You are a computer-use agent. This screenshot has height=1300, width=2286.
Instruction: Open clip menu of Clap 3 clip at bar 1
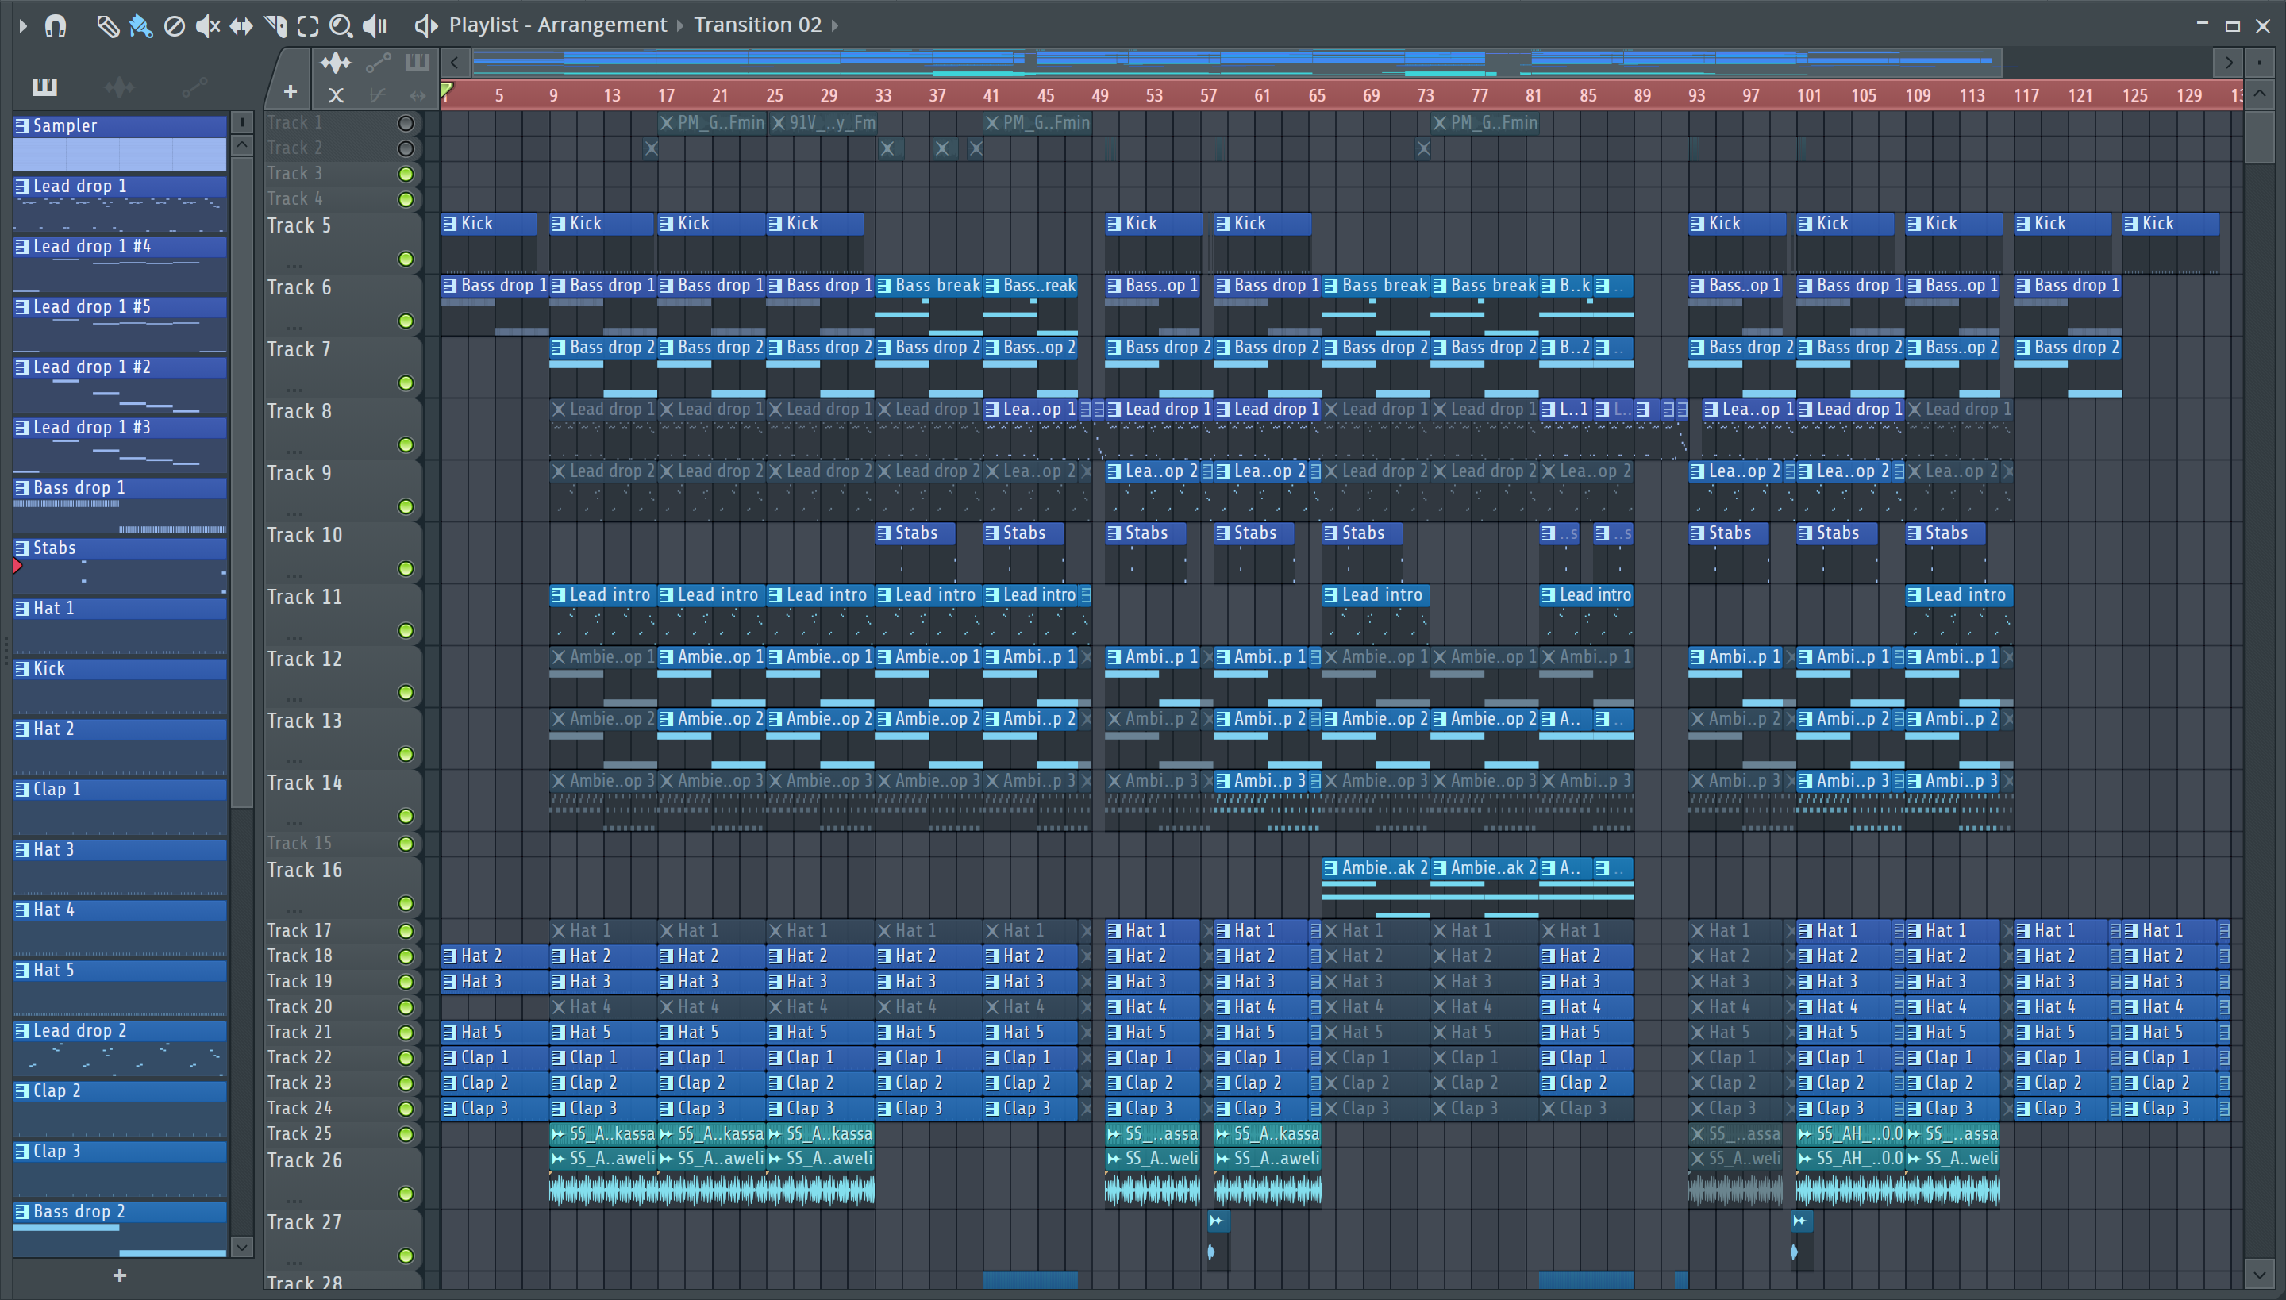[x=450, y=1108]
